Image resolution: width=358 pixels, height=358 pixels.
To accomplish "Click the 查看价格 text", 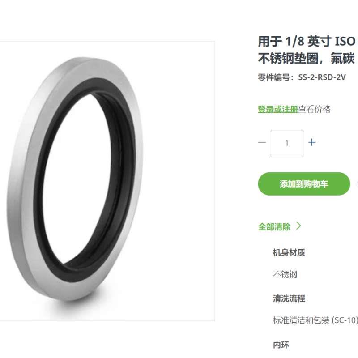I will click(314, 109).
